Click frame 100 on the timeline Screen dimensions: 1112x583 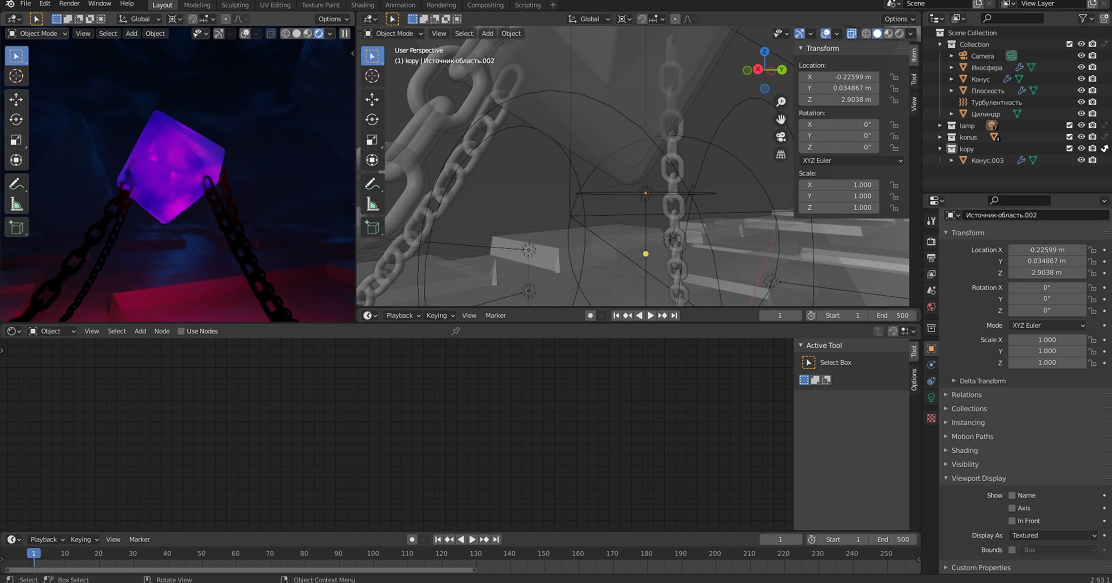[372, 553]
